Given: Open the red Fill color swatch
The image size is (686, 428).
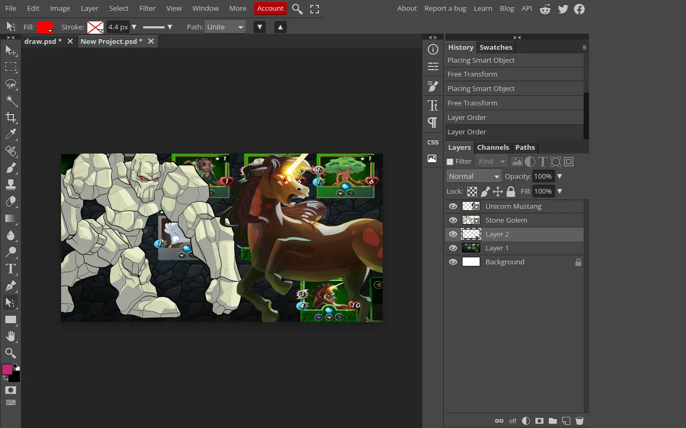Looking at the screenshot, I should (x=45, y=27).
